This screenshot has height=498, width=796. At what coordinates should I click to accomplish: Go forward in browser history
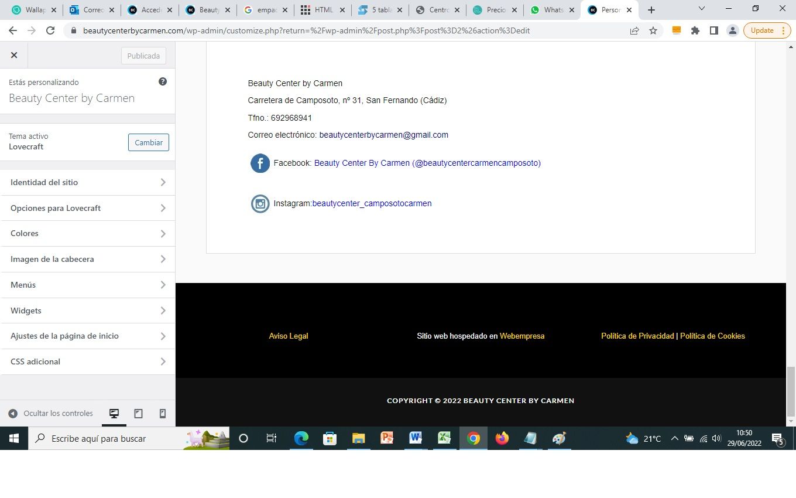32,30
